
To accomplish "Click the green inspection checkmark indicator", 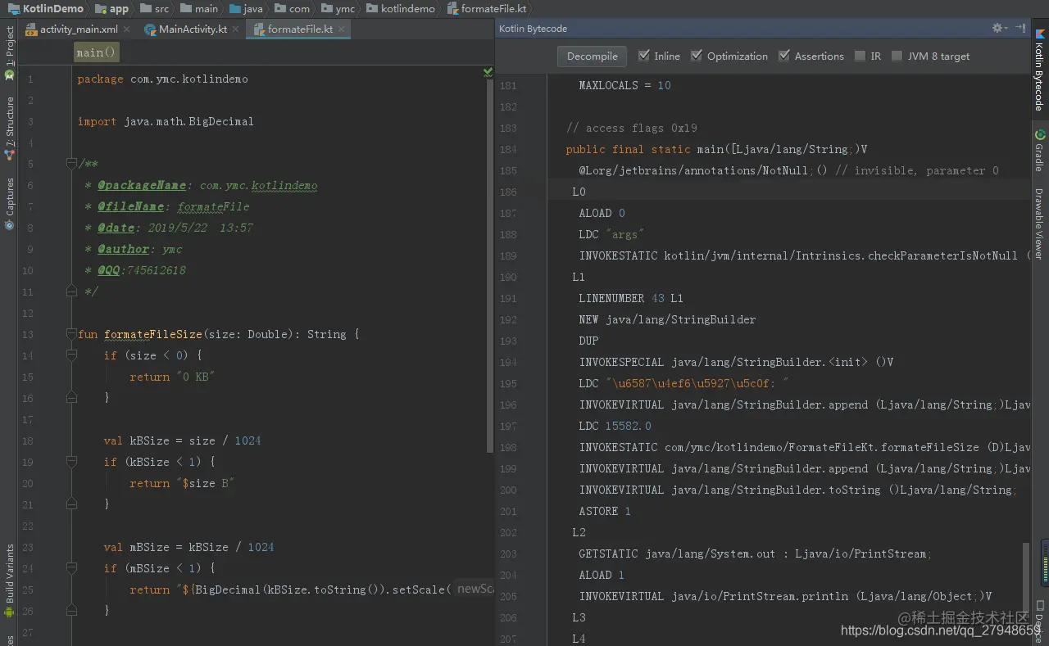I will point(488,72).
